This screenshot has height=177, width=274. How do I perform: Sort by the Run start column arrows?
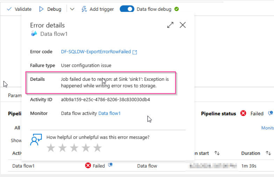tap(217, 153)
